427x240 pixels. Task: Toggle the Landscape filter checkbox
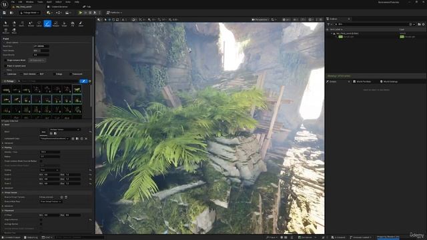(5, 74)
